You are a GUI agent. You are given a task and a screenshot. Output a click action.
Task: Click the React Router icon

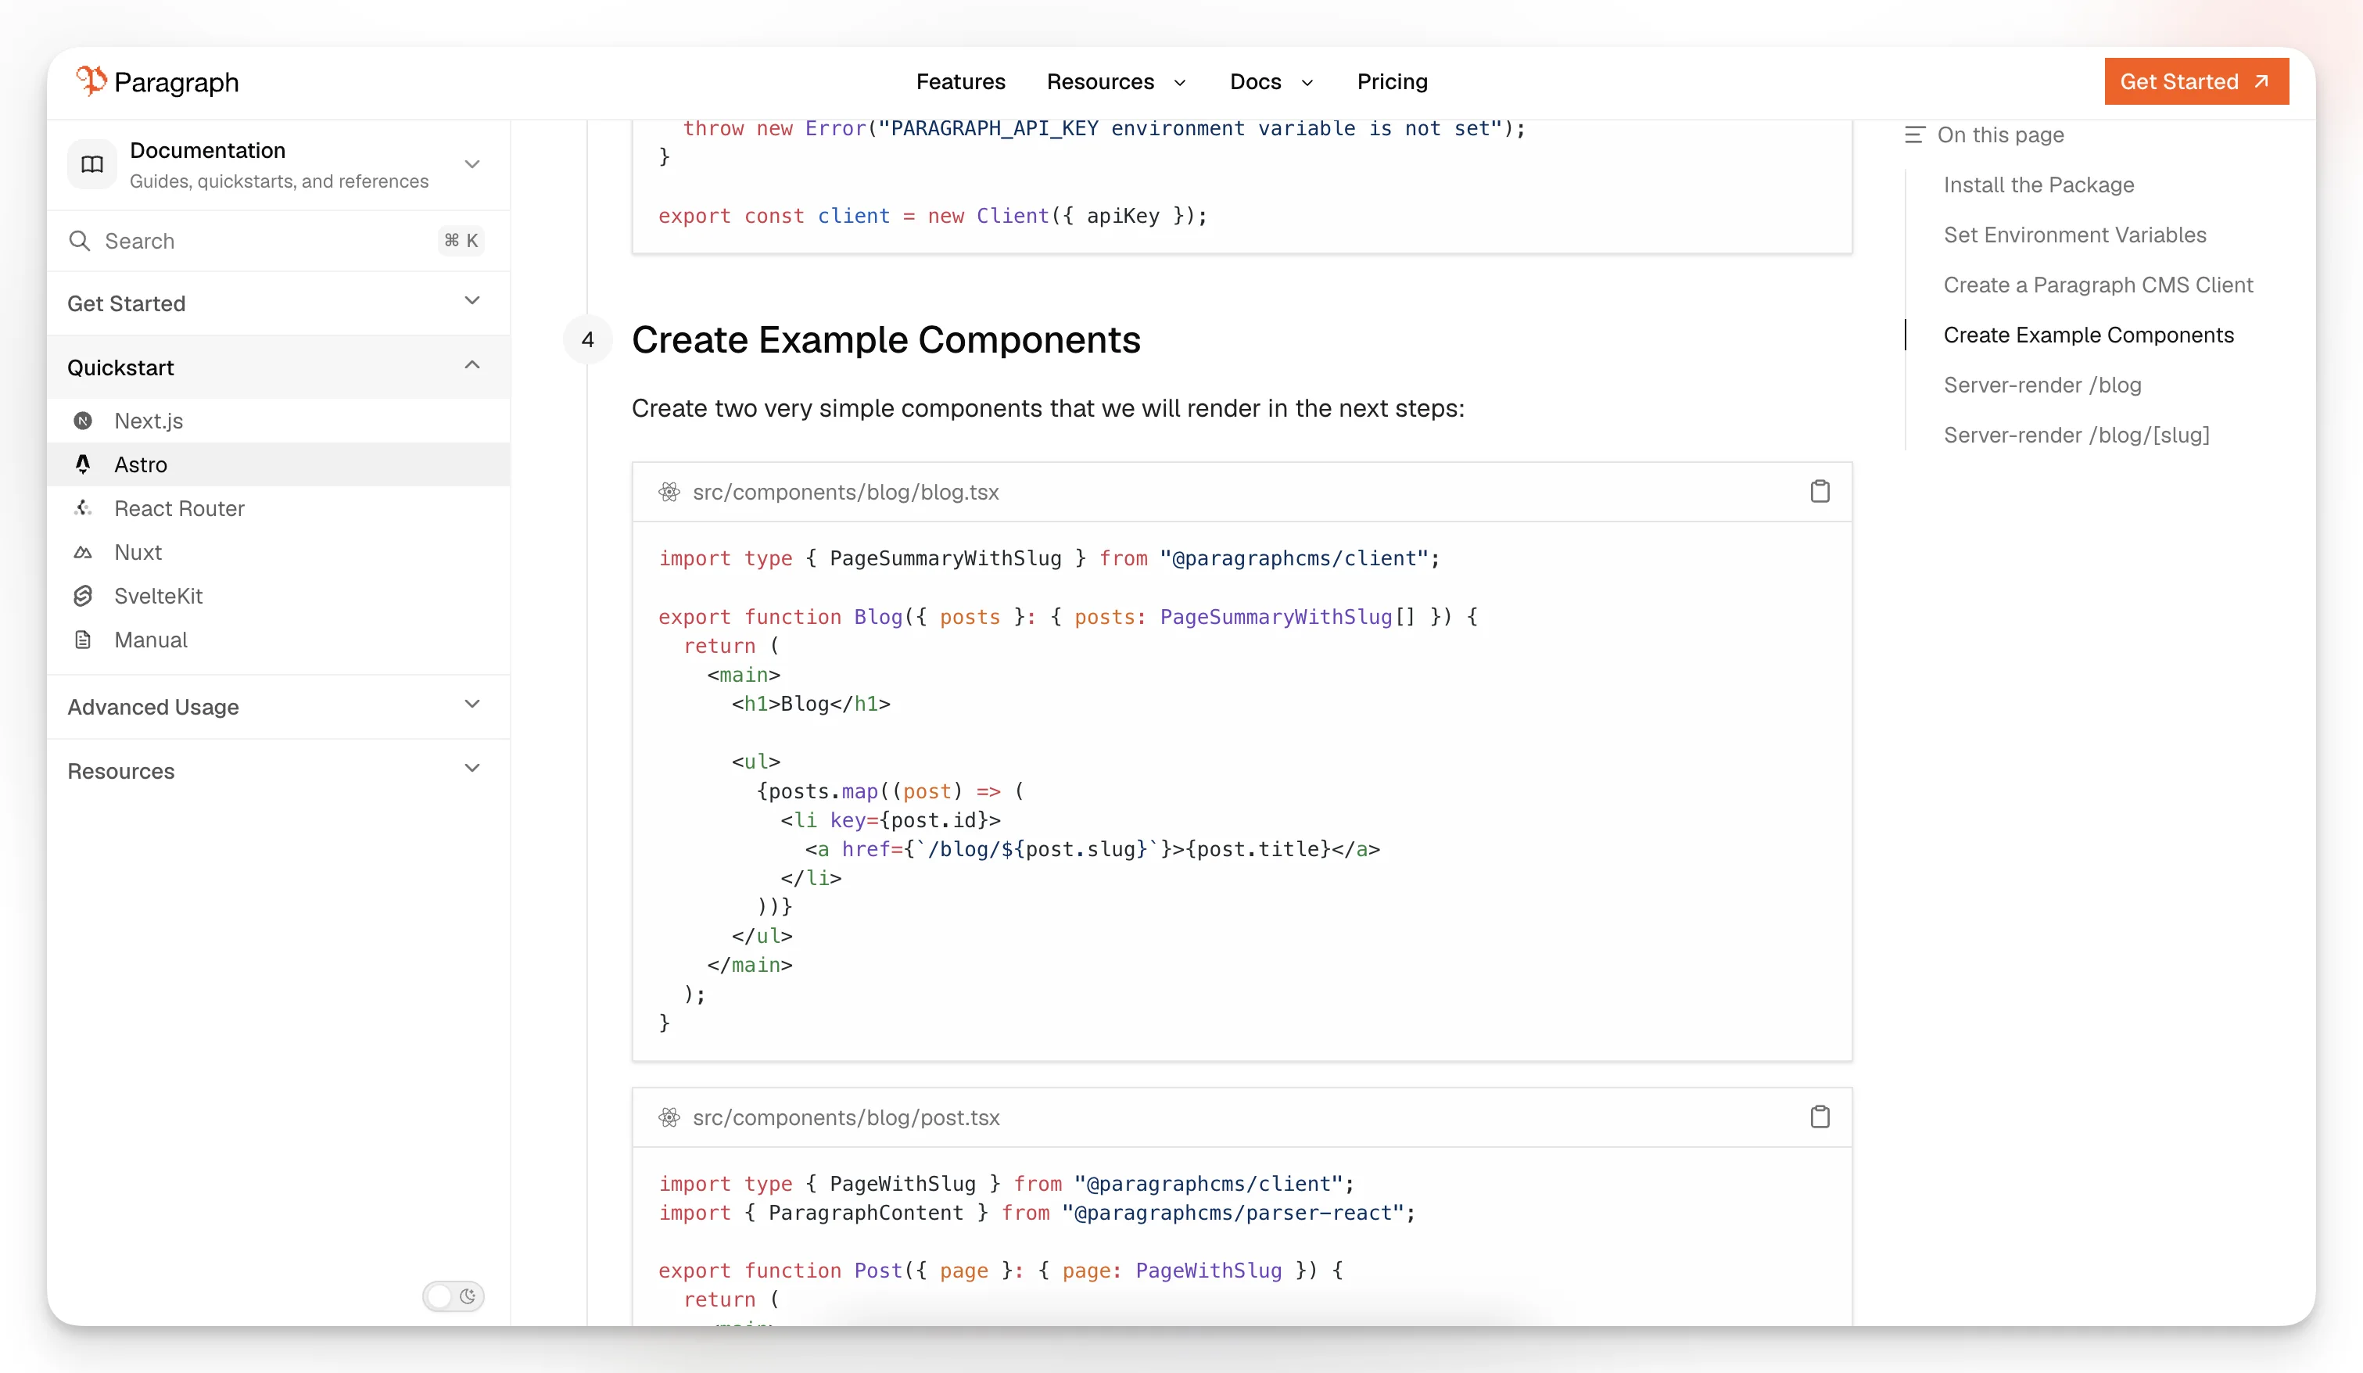[x=83, y=508]
